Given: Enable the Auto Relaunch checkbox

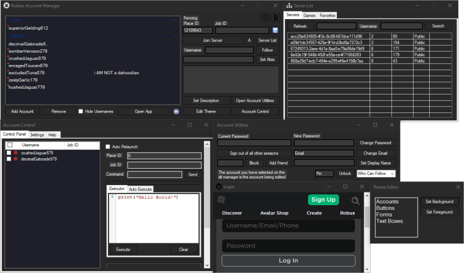Looking at the screenshot, I should (x=108, y=147).
